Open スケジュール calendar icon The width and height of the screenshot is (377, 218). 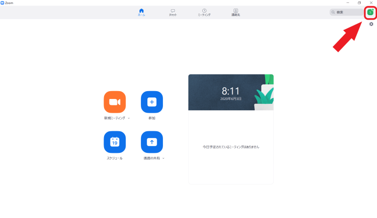coord(115,142)
